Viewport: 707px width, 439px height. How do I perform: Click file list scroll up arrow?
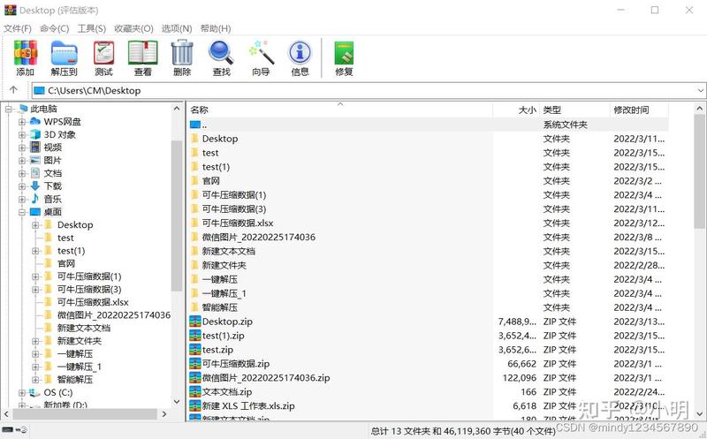(x=699, y=108)
